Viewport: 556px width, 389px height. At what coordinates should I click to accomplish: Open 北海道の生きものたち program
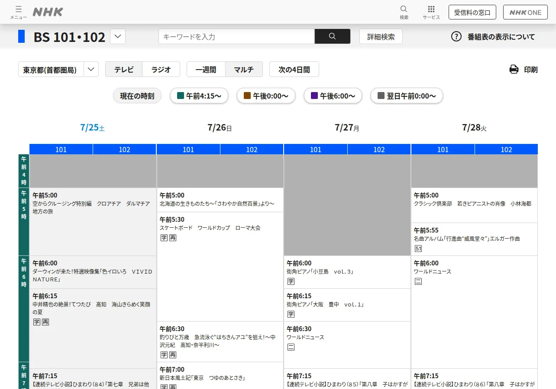pos(220,200)
